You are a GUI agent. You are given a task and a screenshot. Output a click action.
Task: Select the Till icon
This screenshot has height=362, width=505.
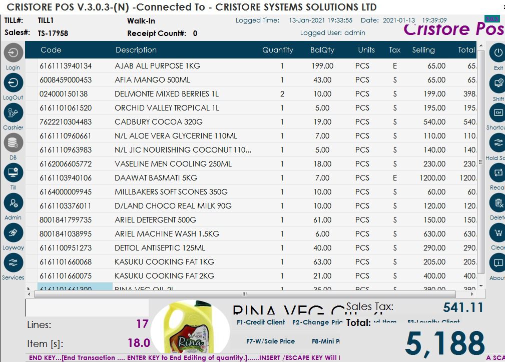(13, 173)
